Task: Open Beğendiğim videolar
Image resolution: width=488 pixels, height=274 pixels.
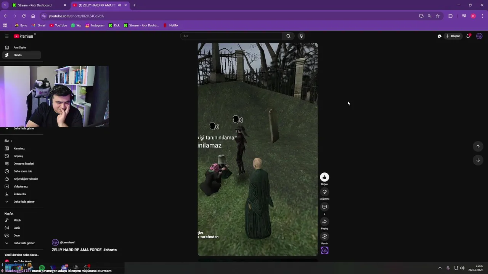Action: [21, 179]
